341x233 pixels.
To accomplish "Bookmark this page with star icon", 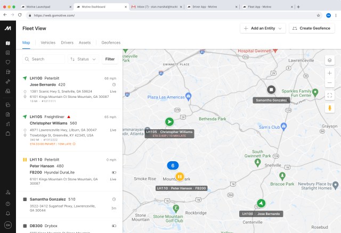I will pos(319,15).
